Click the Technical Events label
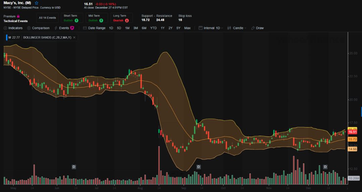 point(15,21)
